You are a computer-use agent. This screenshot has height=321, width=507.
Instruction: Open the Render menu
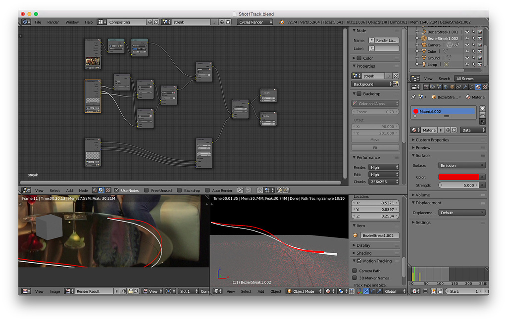point(53,22)
